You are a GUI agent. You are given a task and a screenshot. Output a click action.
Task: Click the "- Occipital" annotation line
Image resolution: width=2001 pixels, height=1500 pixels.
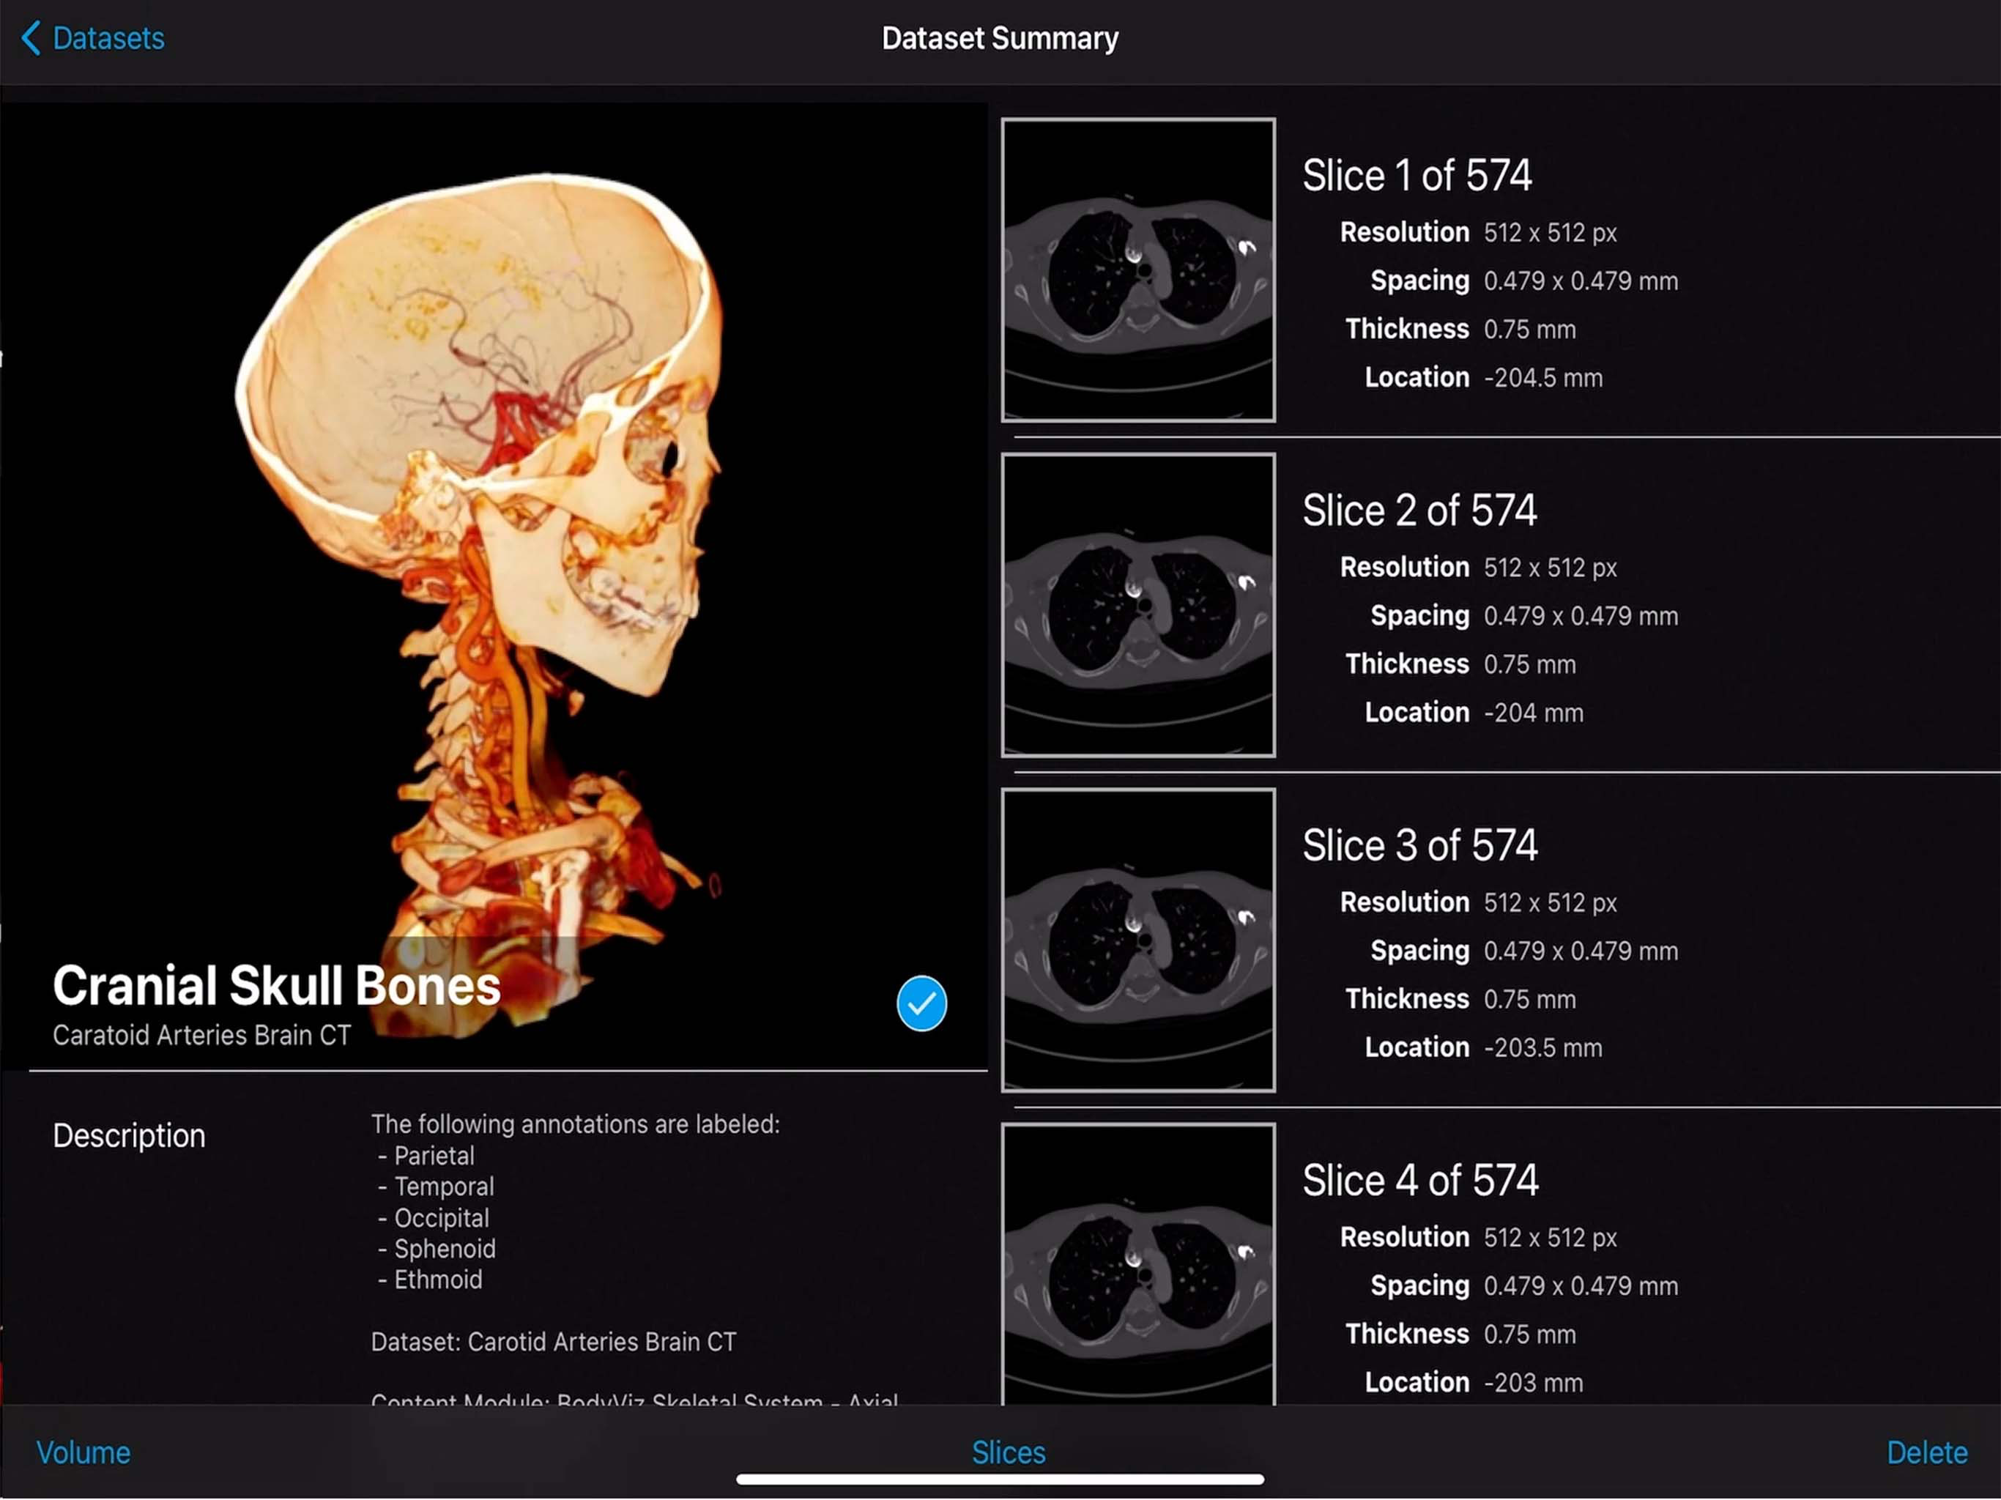point(432,1218)
